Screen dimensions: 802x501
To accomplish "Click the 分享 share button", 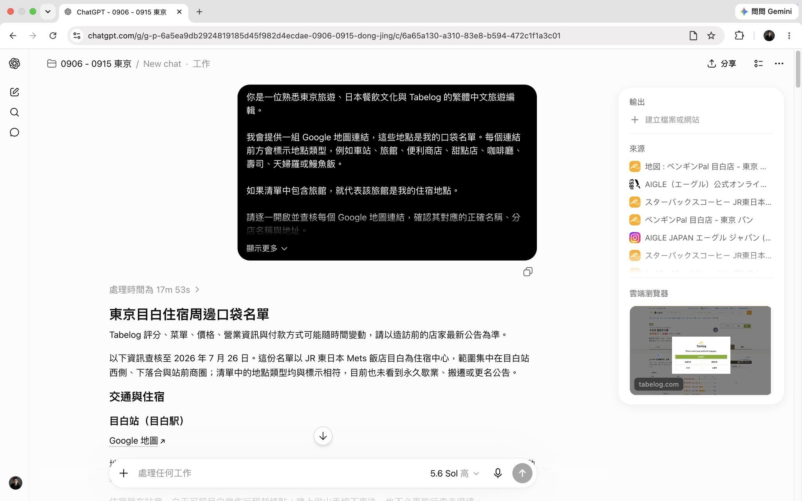I will click(722, 63).
